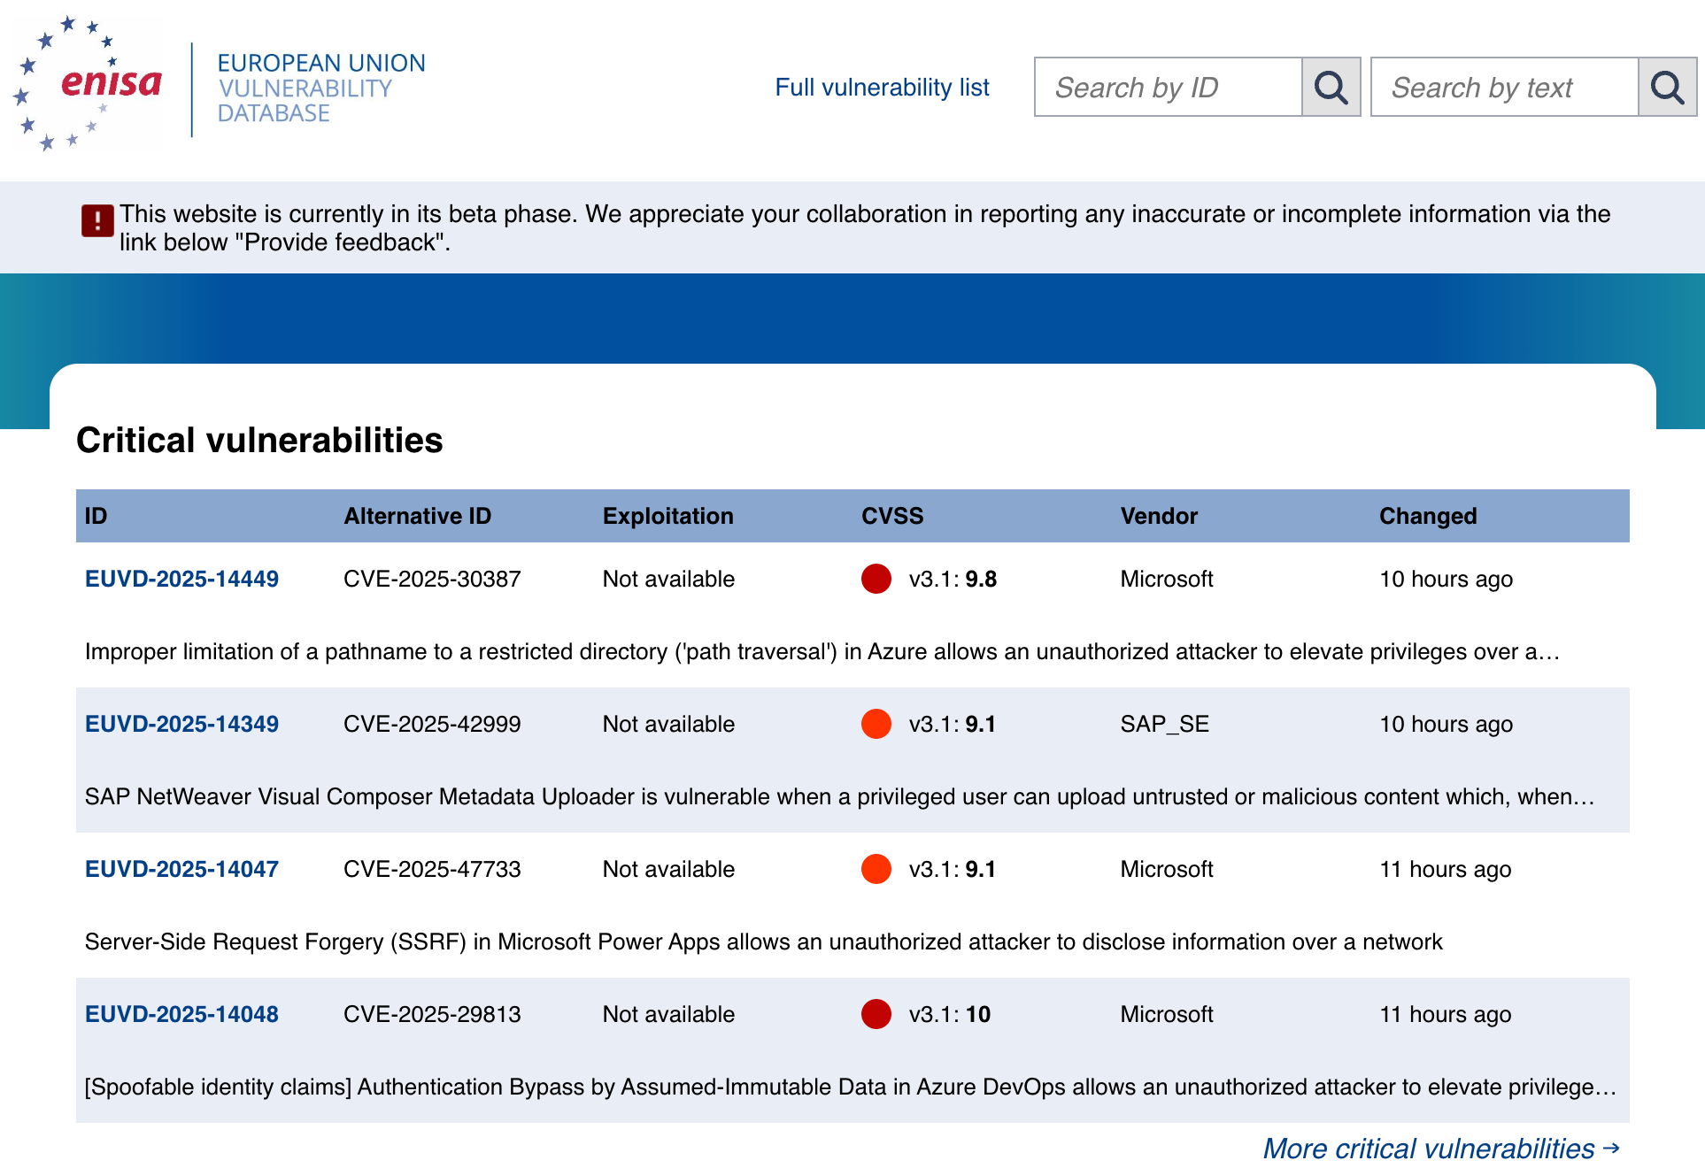The height and width of the screenshot is (1168, 1705).
Task: Click the CVSS column header
Action: 892,516
